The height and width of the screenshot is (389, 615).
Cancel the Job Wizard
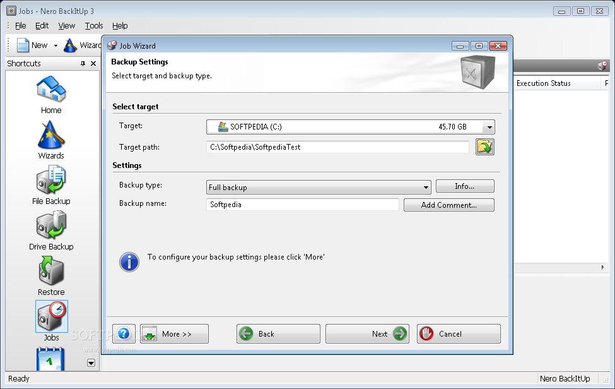(x=459, y=333)
